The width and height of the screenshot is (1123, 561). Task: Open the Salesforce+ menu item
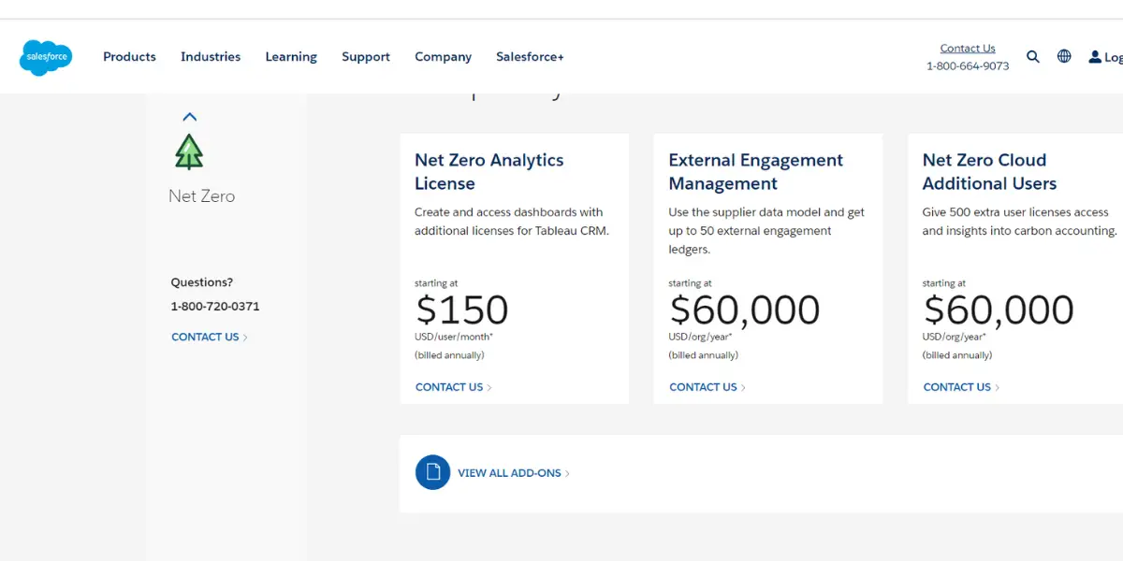click(530, 57)
